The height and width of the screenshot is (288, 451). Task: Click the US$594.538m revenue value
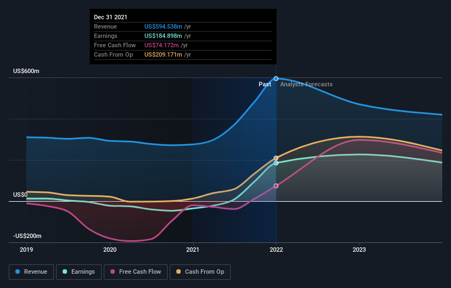coord(163,26)
